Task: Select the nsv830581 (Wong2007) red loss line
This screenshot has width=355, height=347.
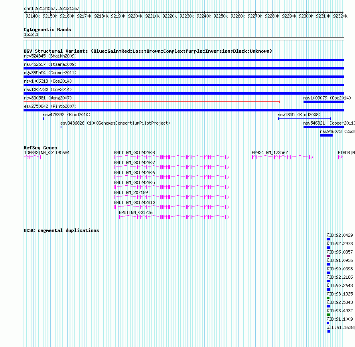Action: (x=152, y=102)
